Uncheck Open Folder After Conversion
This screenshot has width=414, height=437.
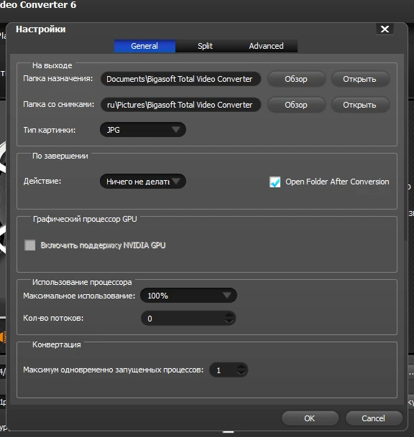tap(275, 182)
